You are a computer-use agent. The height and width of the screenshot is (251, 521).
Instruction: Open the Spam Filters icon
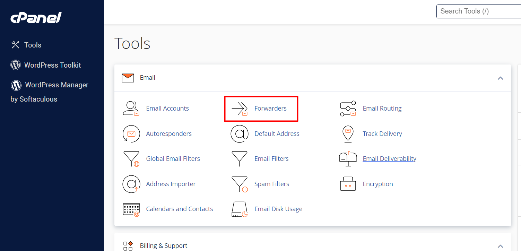coord(240,184)
